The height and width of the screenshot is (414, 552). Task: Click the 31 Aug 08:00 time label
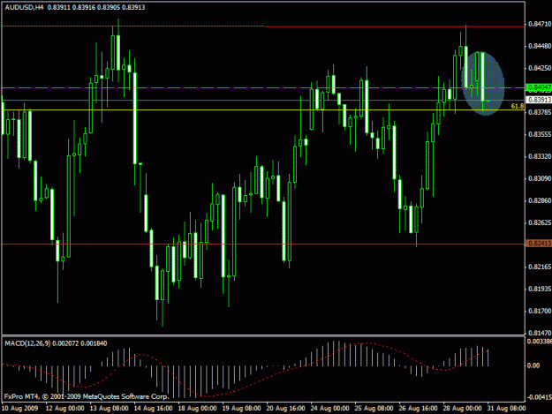(x=507, y=409)
